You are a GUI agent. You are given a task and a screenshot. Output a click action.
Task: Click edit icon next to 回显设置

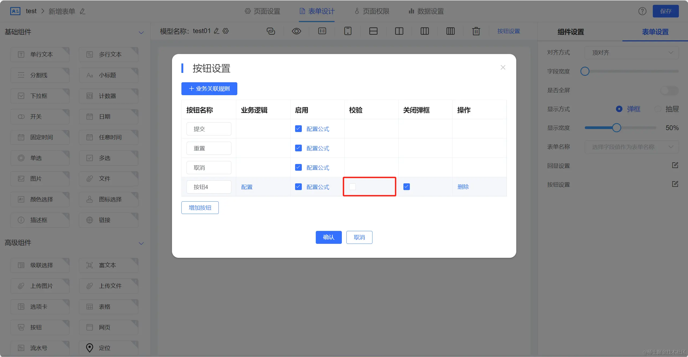(x=675, y=165)
